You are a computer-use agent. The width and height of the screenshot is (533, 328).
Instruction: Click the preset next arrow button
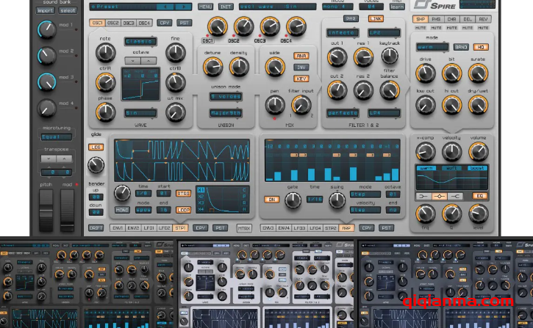point(184,7)
